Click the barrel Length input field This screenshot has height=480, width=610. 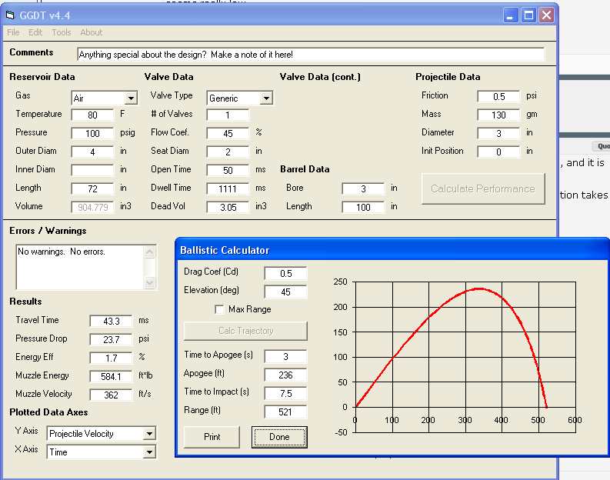point(363,207)
